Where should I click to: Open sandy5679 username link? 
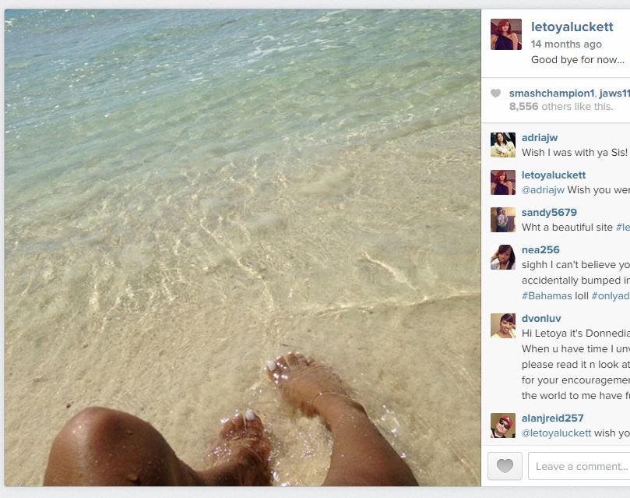click(x=549, y=212)
